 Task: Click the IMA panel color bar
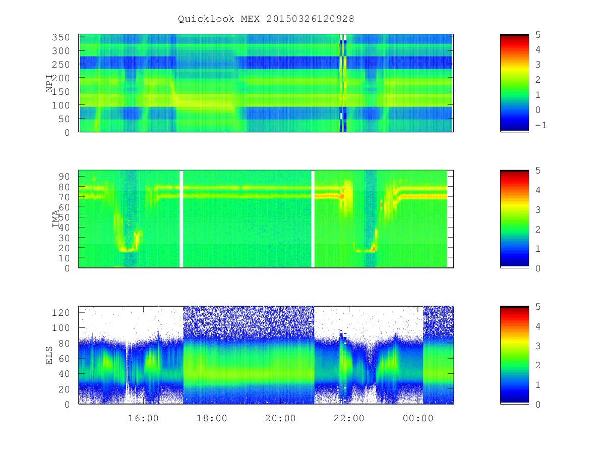(514, 219)
